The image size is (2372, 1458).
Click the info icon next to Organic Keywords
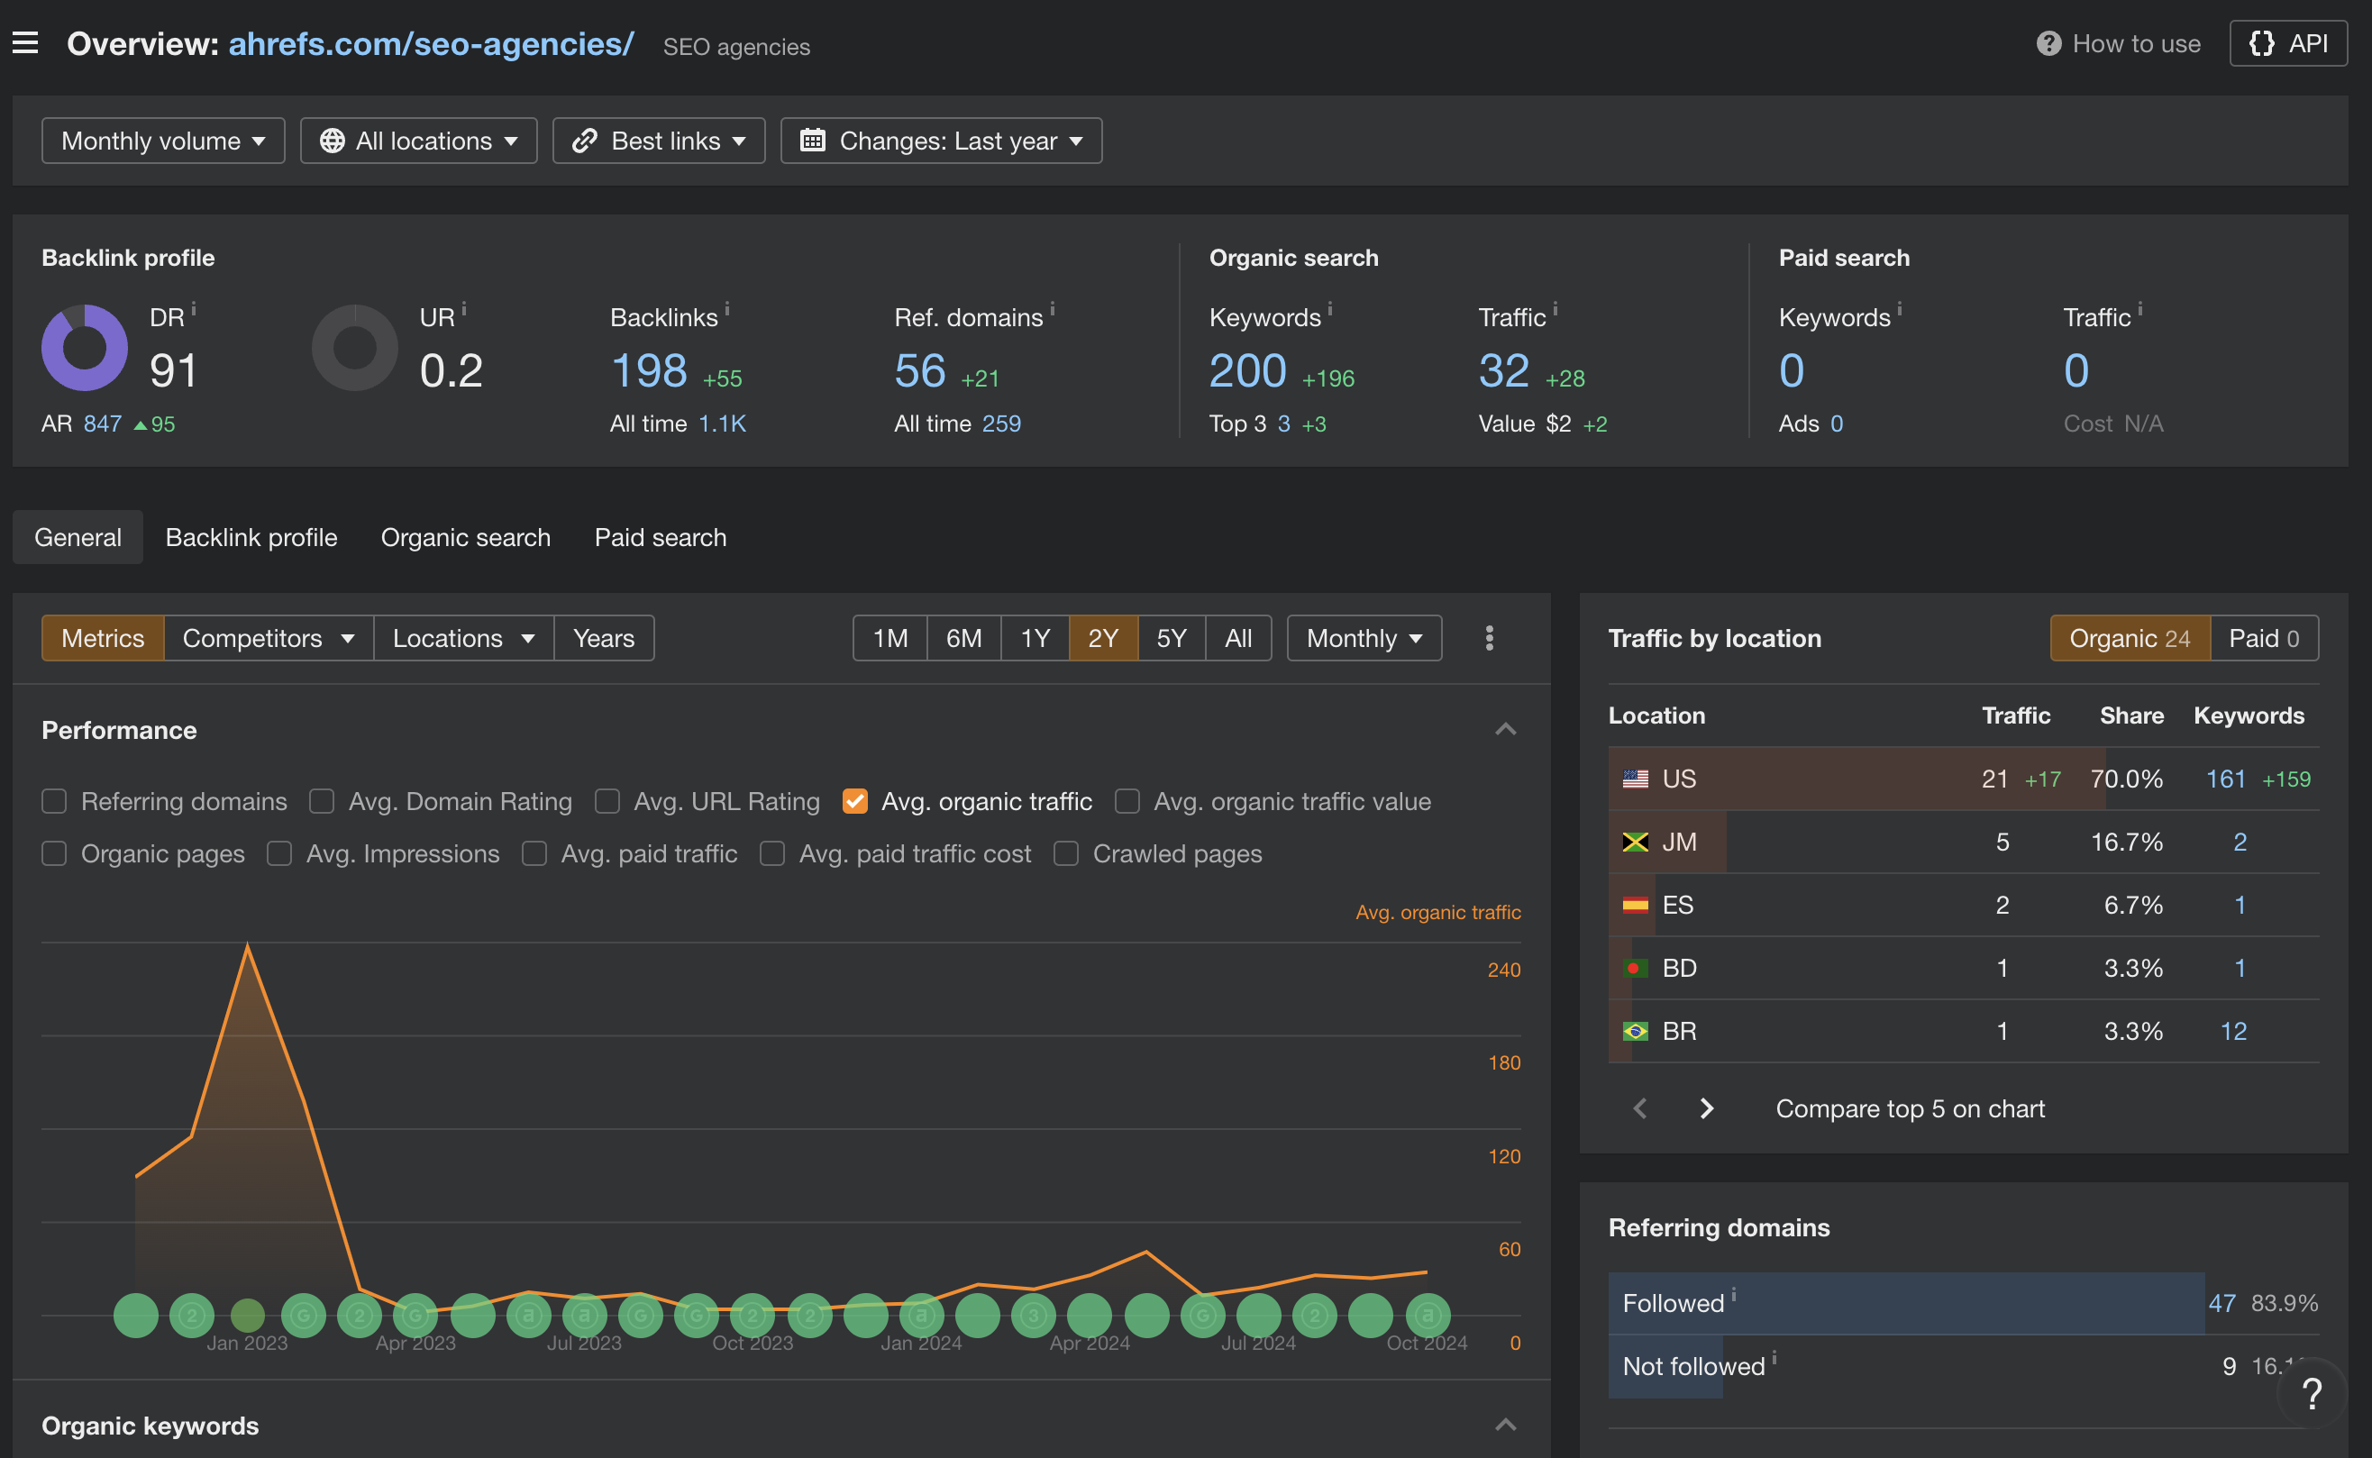[1329, 308]
